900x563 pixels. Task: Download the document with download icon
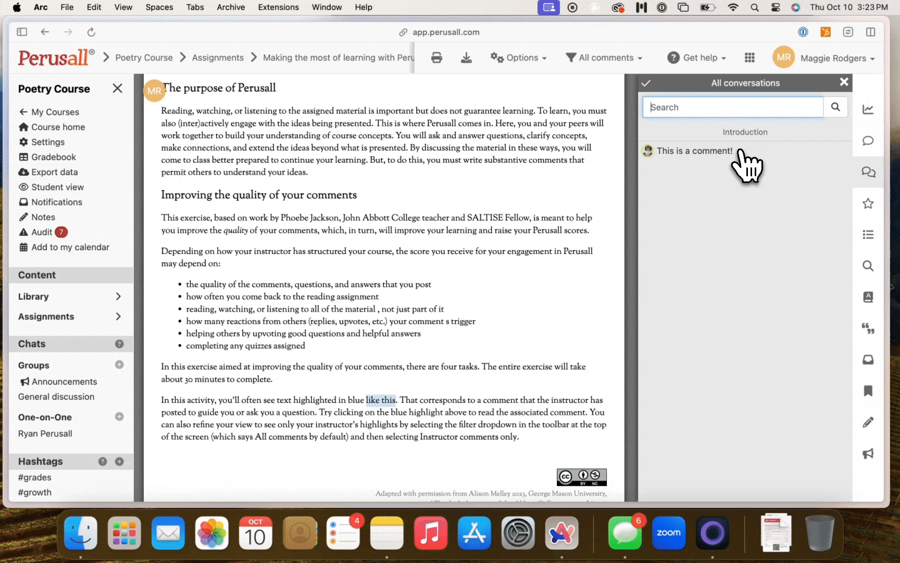click(x=466, y=58)
